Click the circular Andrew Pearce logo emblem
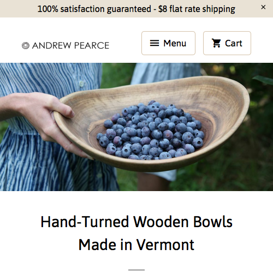 tap(26, 45)
